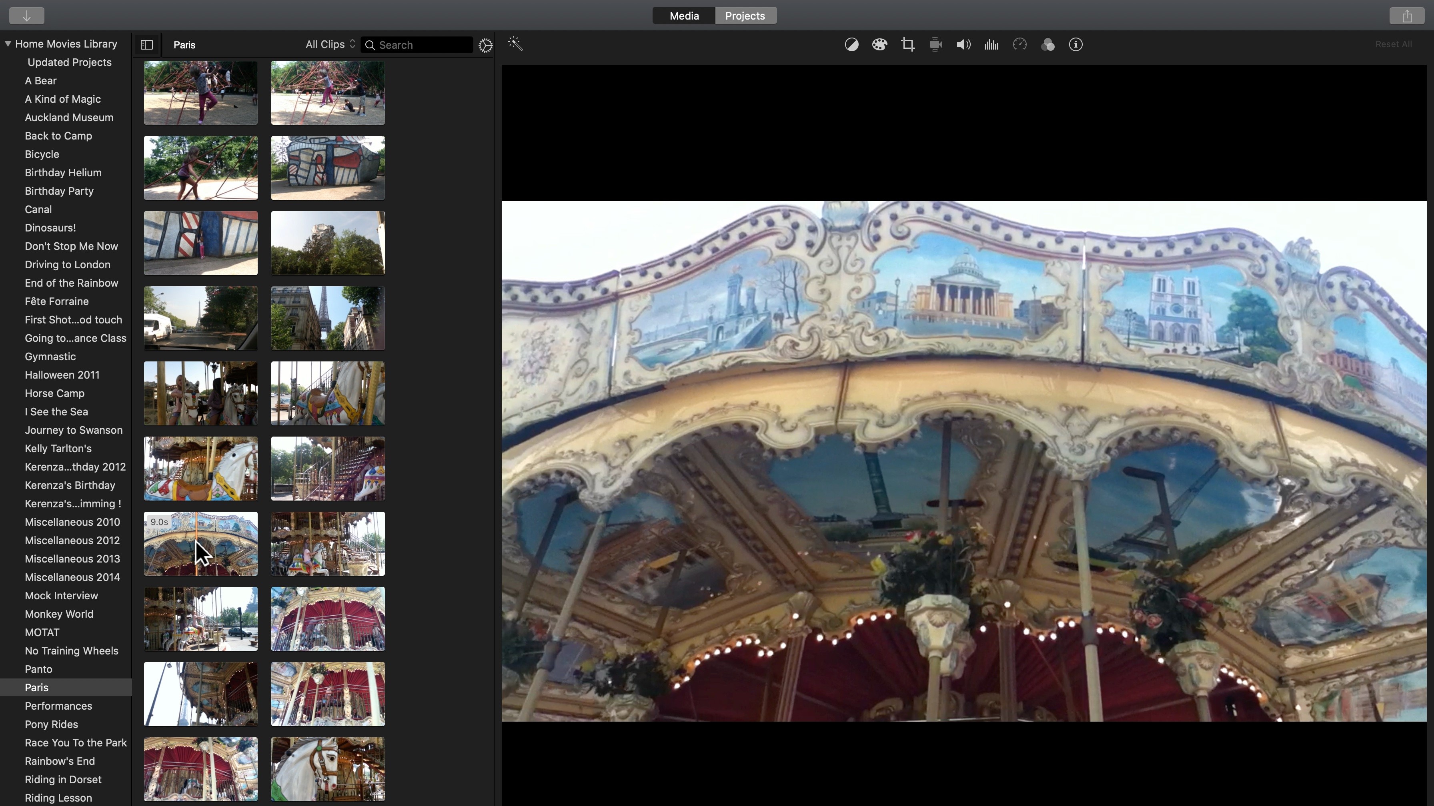Screen dimensions: 1434x806
Task: Switch to the Projects tab
Action: (x=745, y=16)
